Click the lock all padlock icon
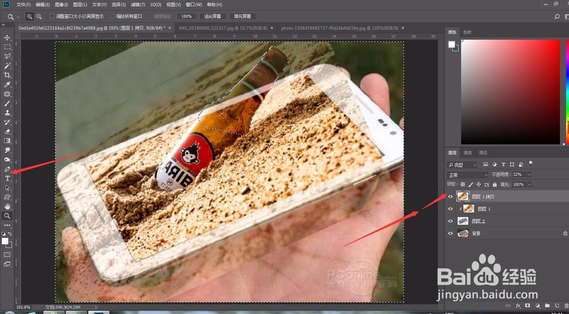The width and height of the screenshot is (569, 314). click(494, 185)
